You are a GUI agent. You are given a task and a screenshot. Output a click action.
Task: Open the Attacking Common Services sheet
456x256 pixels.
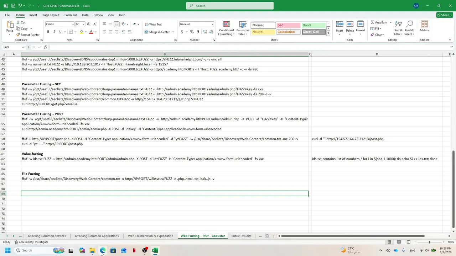(47, 236)
